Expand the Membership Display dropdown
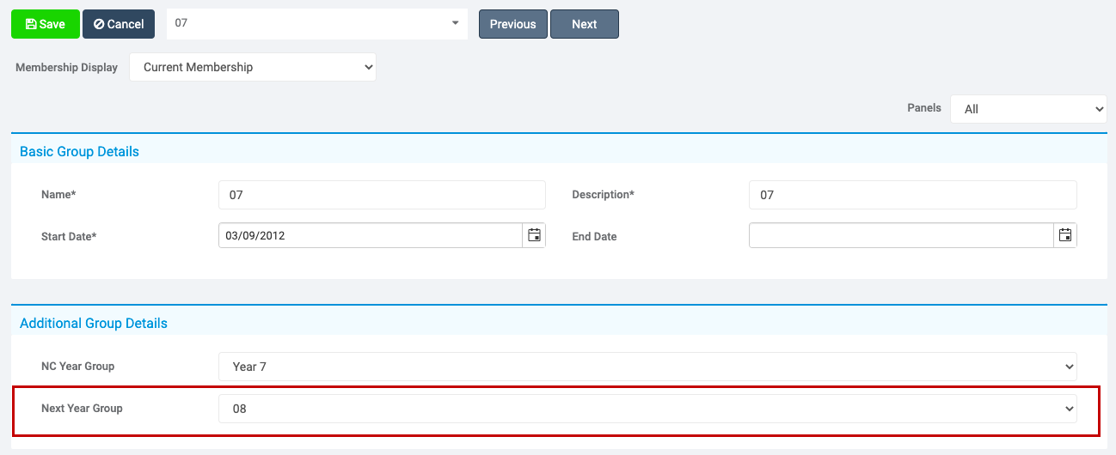 [x=253, y=67]
